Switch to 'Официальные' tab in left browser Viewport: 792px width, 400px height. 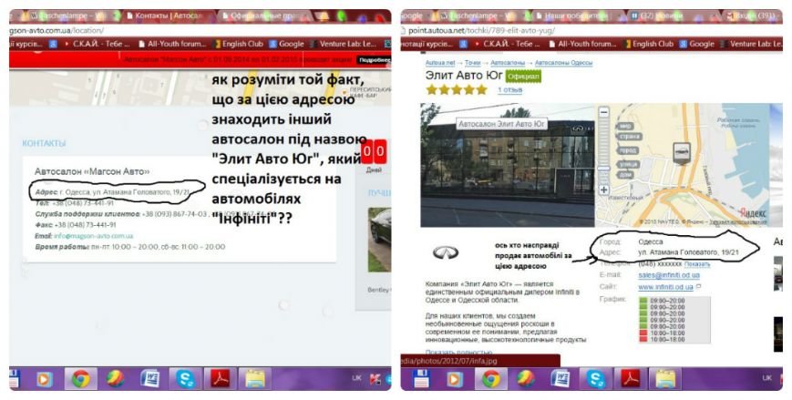266,15
